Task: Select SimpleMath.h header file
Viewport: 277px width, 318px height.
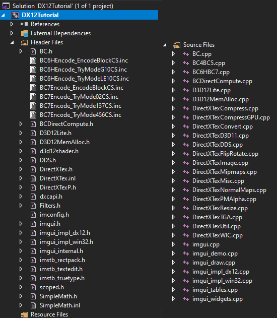Action: (x=58, y=296)
